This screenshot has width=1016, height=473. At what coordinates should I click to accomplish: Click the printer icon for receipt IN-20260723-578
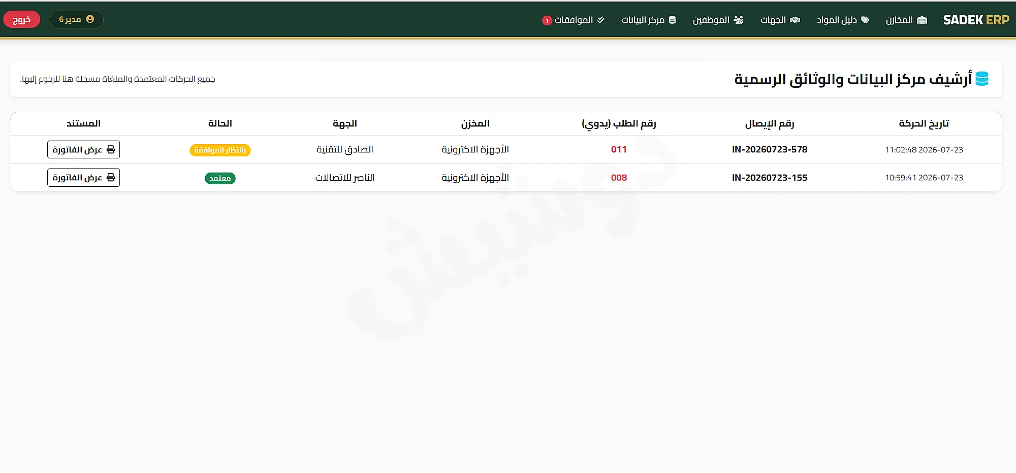point(111,150)
